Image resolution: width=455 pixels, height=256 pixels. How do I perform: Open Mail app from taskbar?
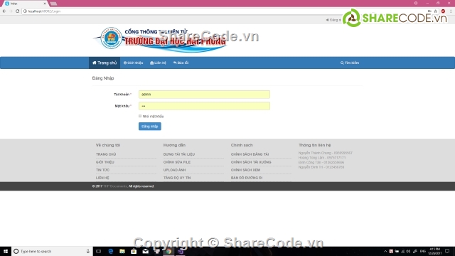click(x=145, y=251)
